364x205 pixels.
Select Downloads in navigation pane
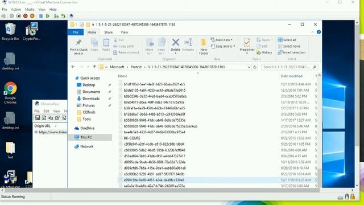coord(91,99)
